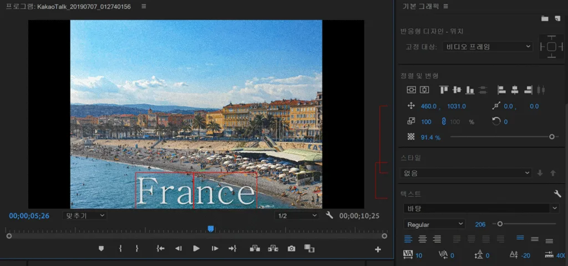Open the 맞추기 zoom level dropdown
This screenshot has height=266, width=568.
pyautogui.click(x=84, y=216)
